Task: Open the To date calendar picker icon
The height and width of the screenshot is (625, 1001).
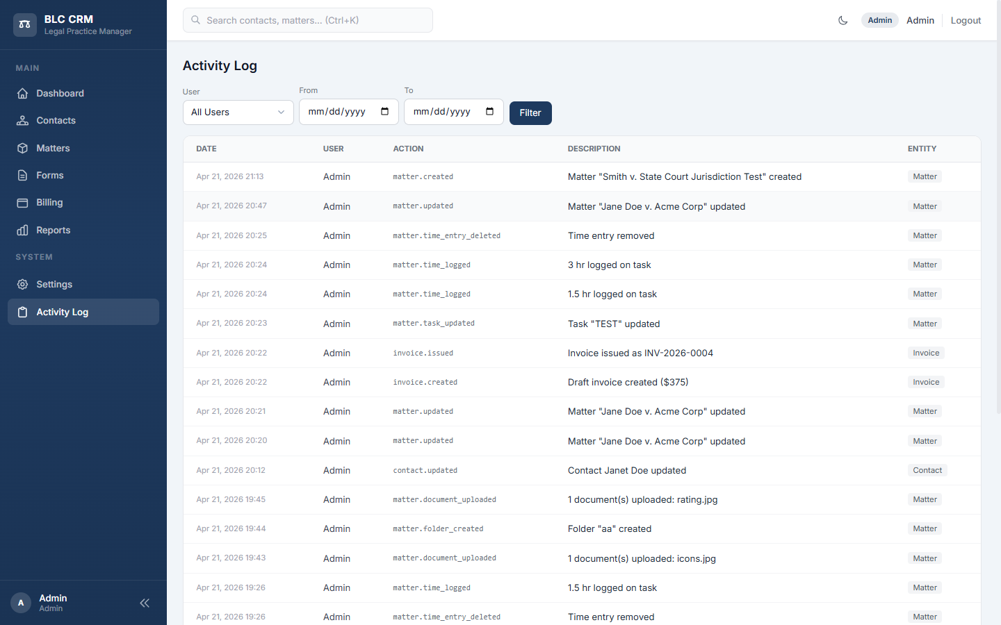Action: [490, 111]
